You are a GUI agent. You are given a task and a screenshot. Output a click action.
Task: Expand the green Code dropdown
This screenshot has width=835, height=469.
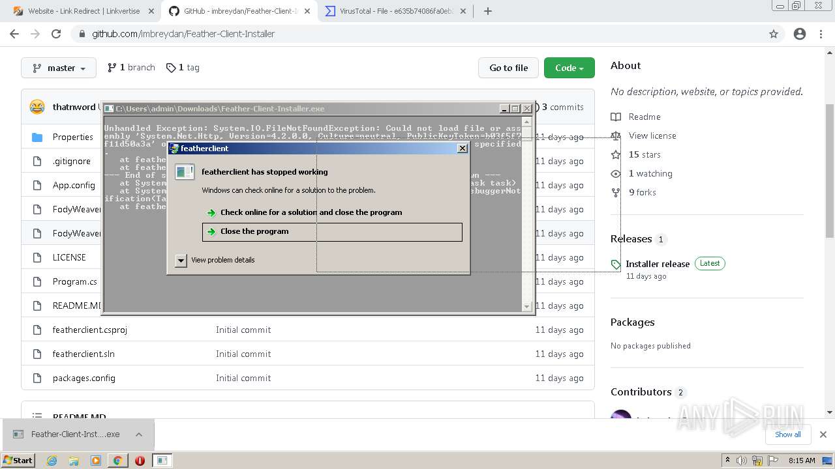point(569,68)
